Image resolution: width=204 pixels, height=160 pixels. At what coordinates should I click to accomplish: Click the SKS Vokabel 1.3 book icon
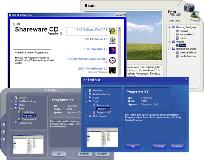113,51
